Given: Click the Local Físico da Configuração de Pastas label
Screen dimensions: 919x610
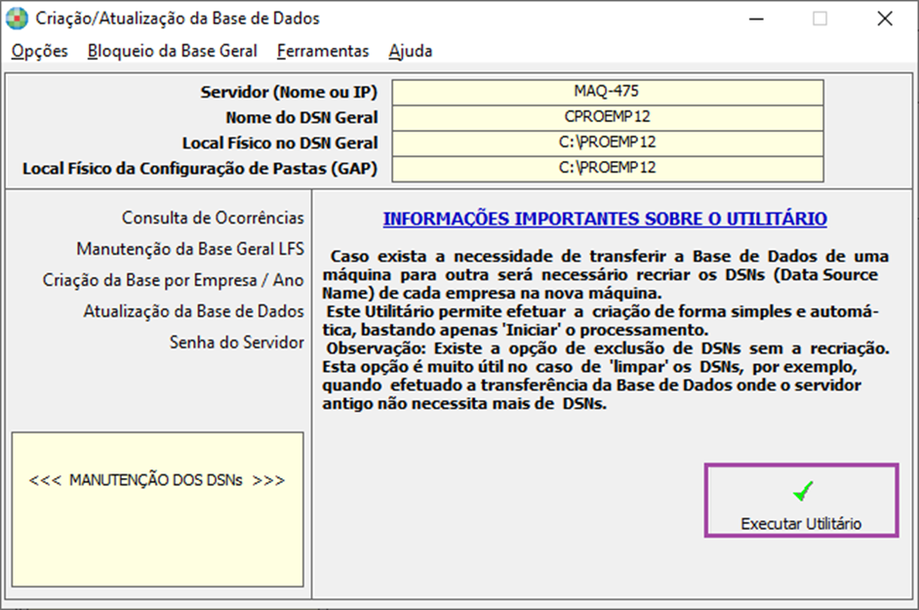Looking at the screenshot, I should pos(200,168).
